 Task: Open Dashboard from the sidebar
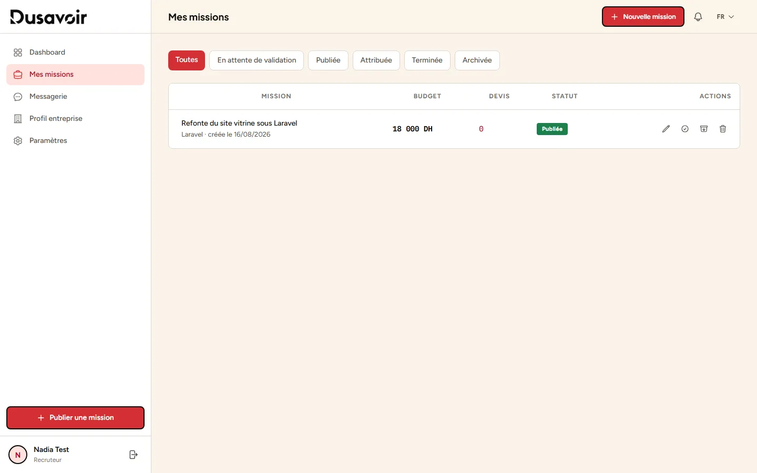75,53
